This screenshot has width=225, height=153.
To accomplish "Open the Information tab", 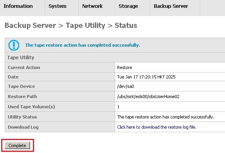I will click(18, 6).
